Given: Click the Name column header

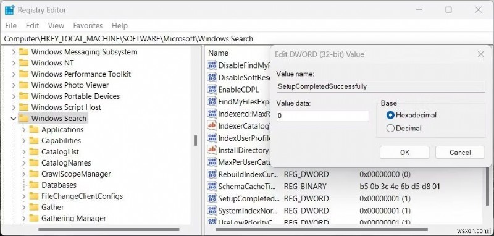Looking at the screenshot, I should click(x=218, y=53).
